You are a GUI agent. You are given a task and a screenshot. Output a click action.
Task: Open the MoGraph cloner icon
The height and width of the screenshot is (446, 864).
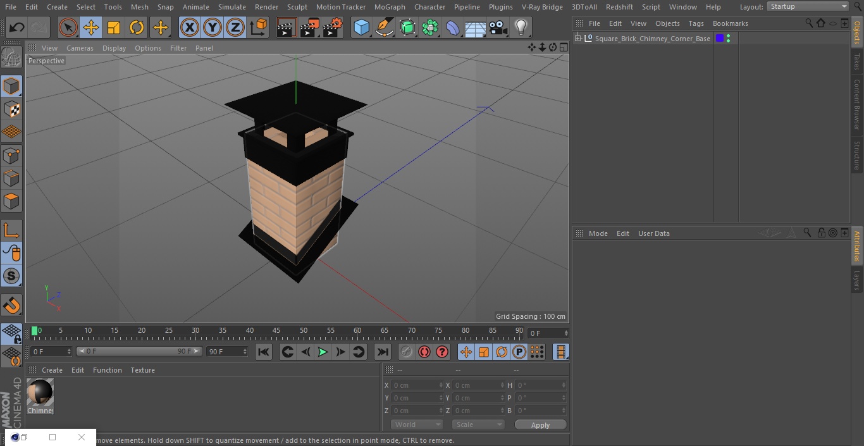[430, 28]
